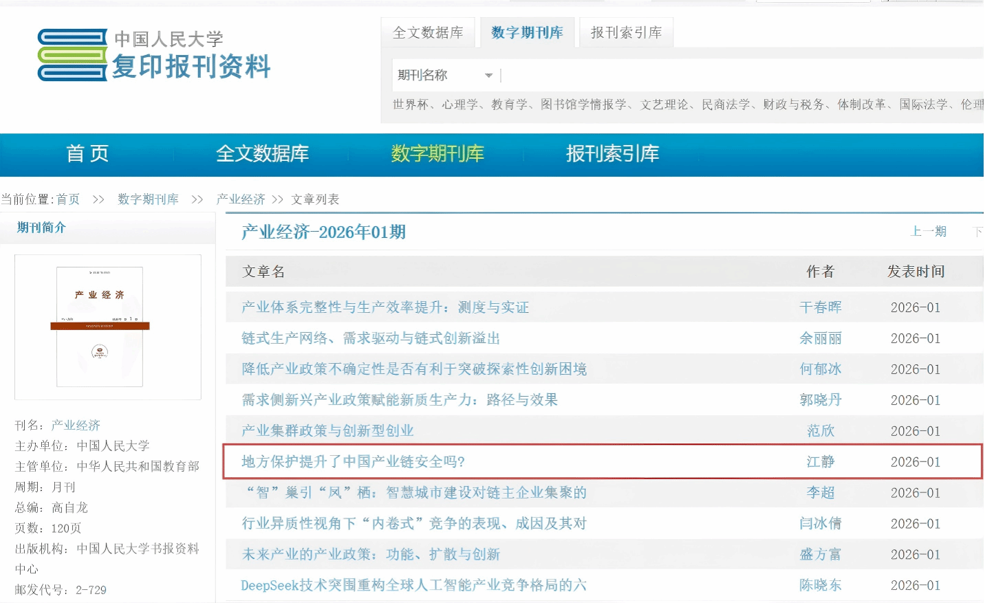Click author name 陈晓东

click(820, 585)
